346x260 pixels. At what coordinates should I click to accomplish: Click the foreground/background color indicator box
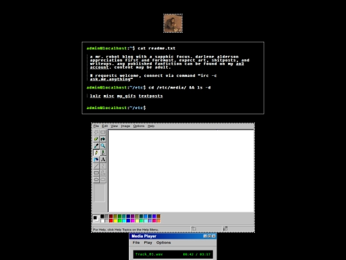(x=96, y=219)
